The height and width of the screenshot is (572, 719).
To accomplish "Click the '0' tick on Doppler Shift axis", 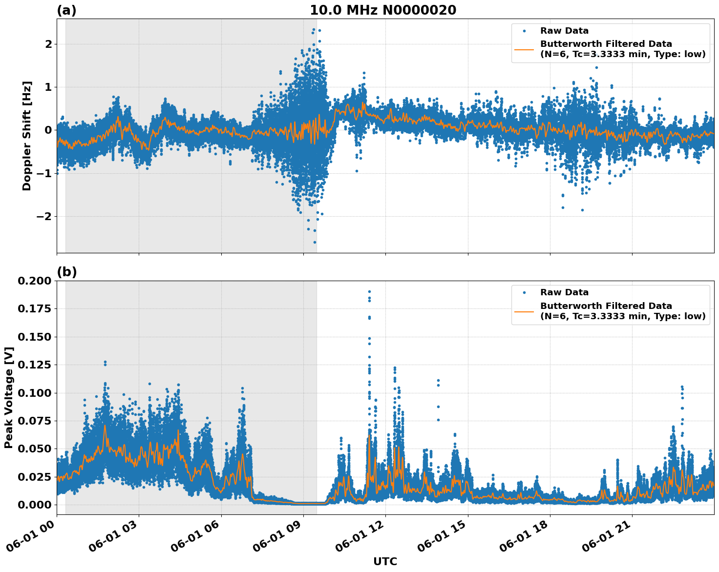I will coord(49,130).
